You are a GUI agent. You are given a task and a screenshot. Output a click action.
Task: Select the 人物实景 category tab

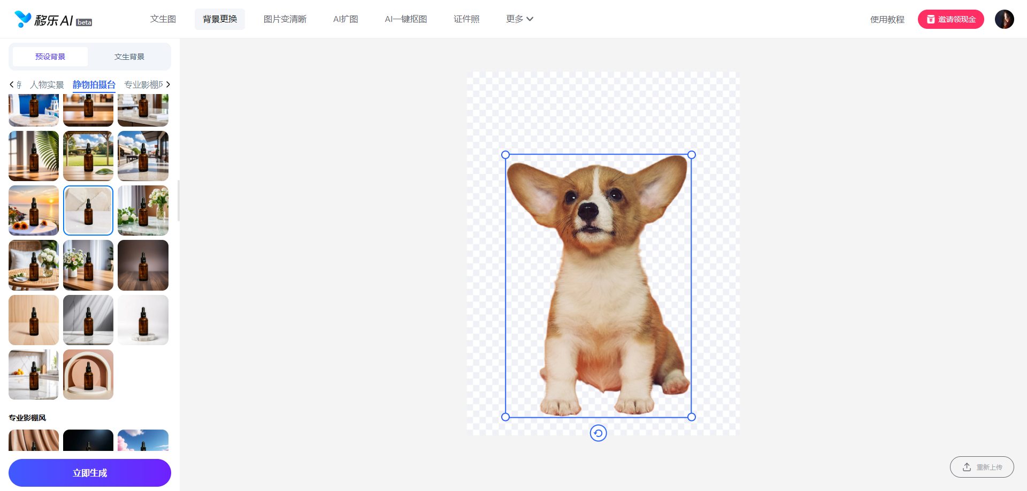(47, 84)
